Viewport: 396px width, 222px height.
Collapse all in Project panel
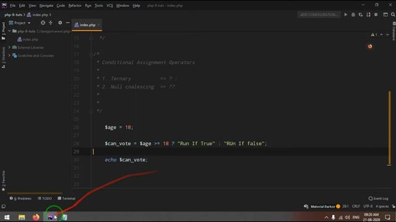51,23
